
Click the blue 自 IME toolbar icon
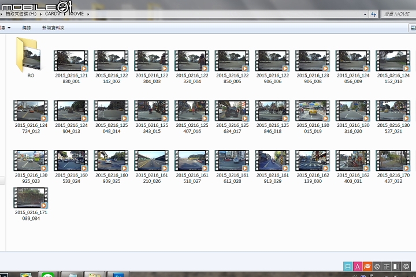[x=348, y=267]
